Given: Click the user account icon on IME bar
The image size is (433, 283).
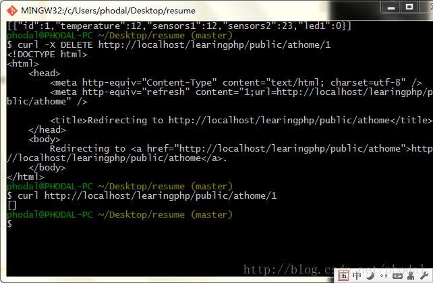Looking at the screenshot, I should (x=411, y=276).
